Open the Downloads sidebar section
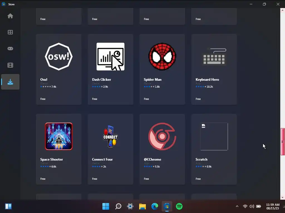 (x=10, y=82)
